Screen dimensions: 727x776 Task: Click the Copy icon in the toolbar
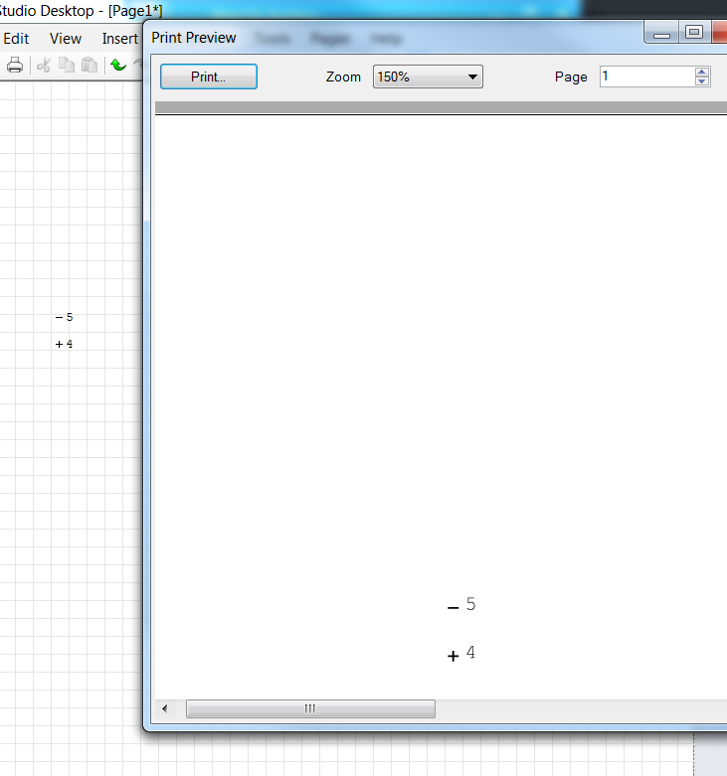[67, 66]
